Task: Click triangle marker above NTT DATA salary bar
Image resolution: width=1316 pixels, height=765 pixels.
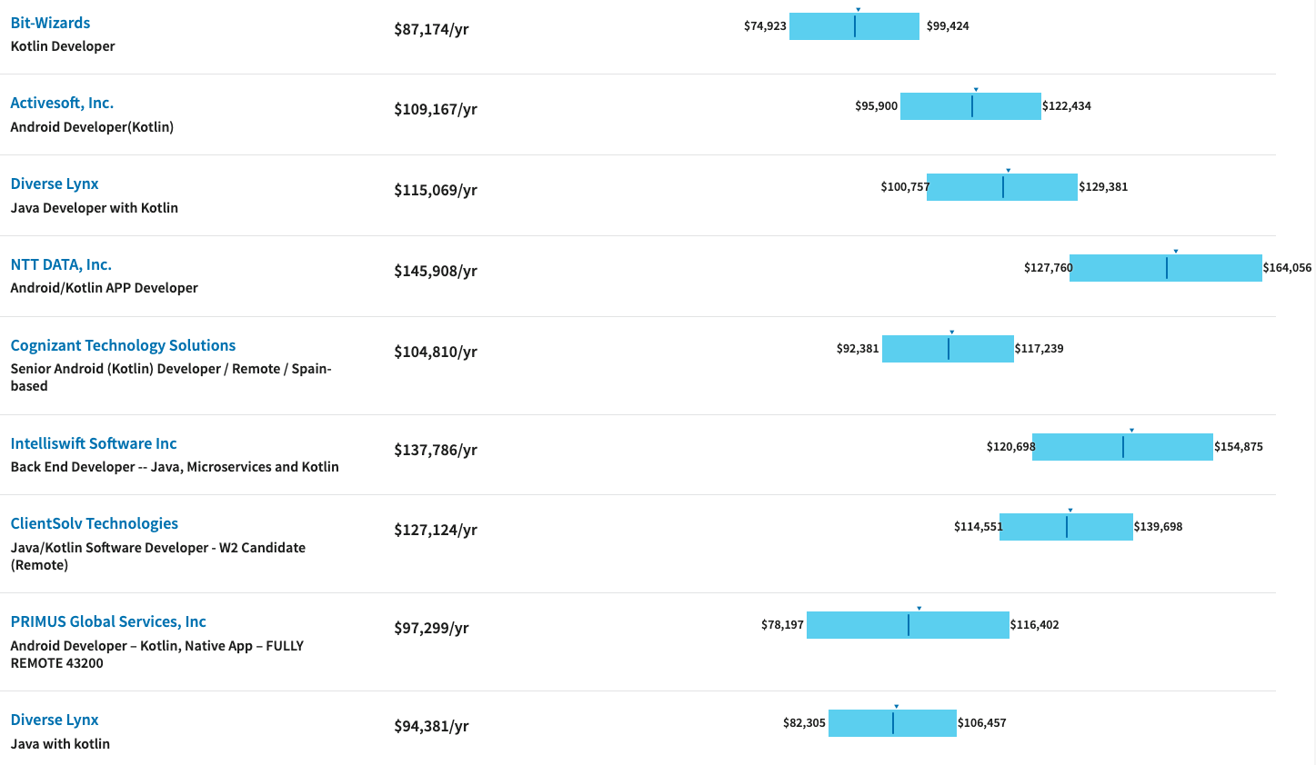Action: pos(1176,252)
